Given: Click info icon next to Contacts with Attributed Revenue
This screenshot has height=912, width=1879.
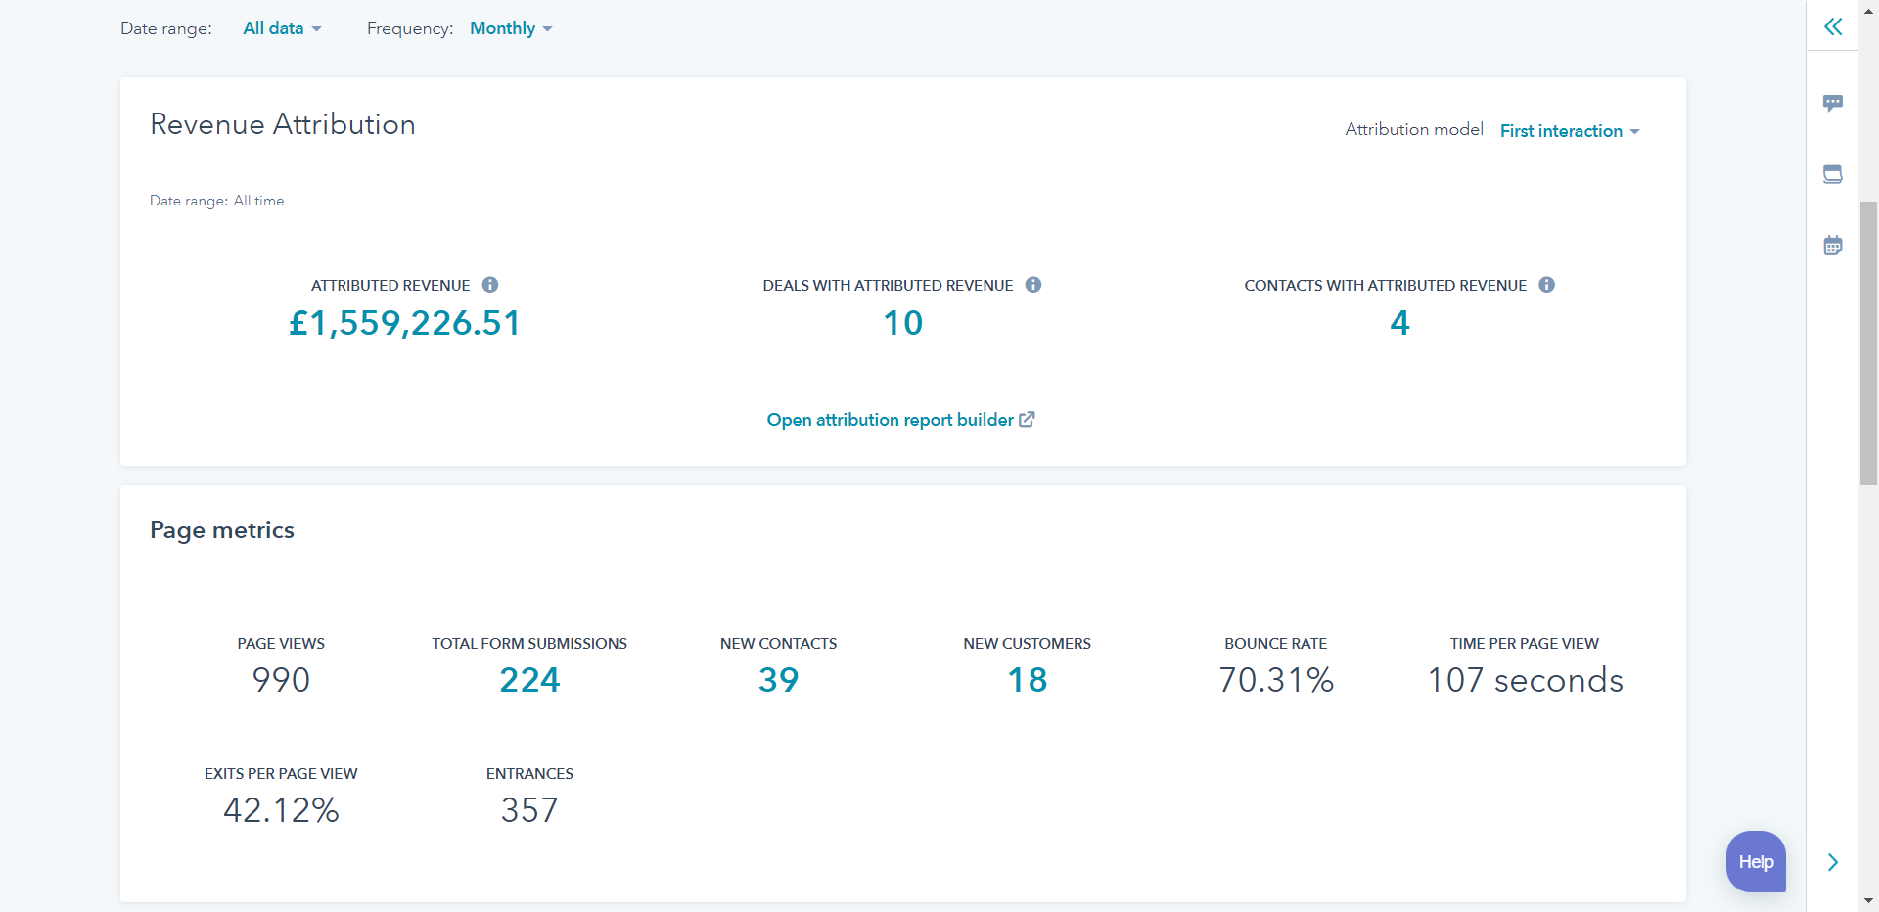Looking at the screenshot, I should (1546, 285).
